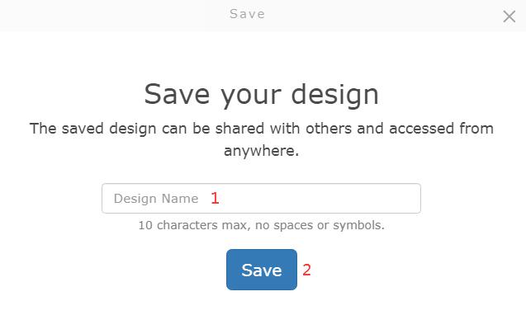Click the X icon to cancel saving
Screen dimensions: 526x315
tap(509, 16)
